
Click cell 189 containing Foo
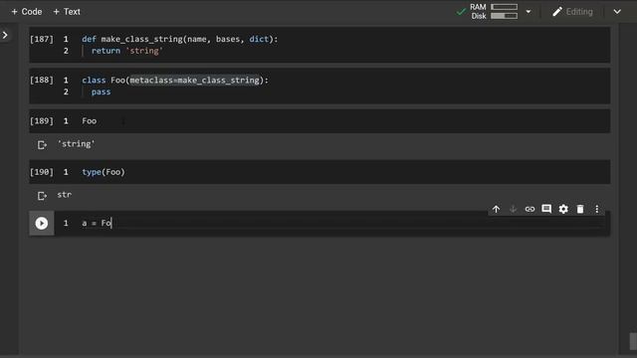pos(319,121)
